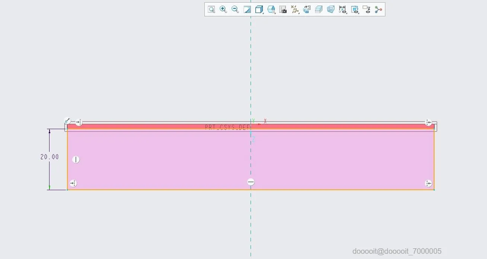
Task: Open the Datum Display Filters dropdown
Action: point(295,9)
